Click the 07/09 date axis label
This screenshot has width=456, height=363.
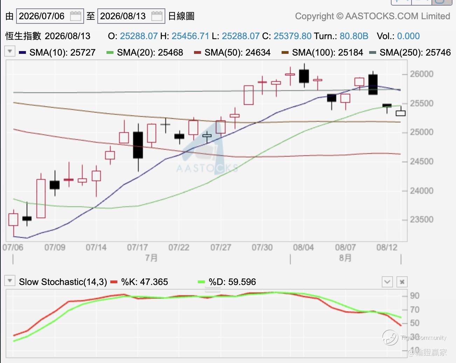(55, 248)
